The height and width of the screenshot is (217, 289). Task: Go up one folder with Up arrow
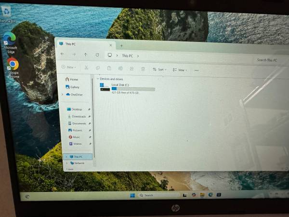tap(86, 55)
